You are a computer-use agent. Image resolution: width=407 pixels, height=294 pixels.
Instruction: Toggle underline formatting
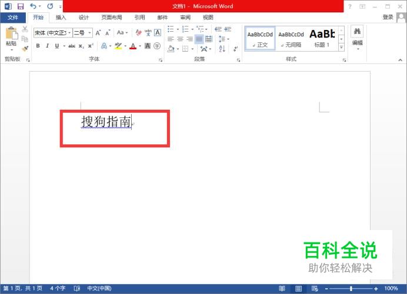57,46
